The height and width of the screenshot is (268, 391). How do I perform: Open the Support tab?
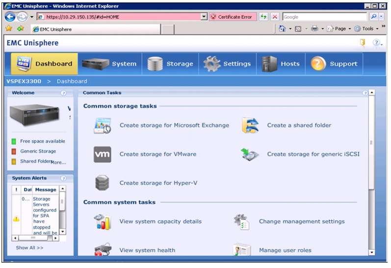tap(334, 64)
